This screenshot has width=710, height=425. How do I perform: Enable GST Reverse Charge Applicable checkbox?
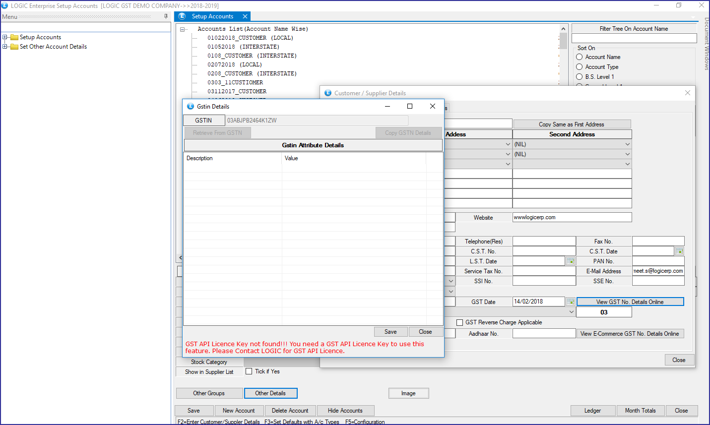pyautogui.click(x=460, y=322)
